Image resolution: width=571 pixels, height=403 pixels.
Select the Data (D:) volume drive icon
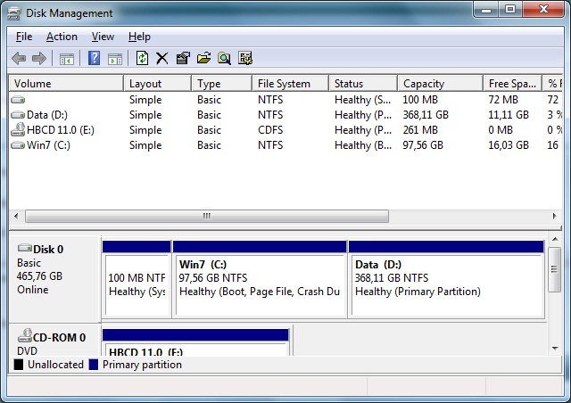click(x=18, y=115)
